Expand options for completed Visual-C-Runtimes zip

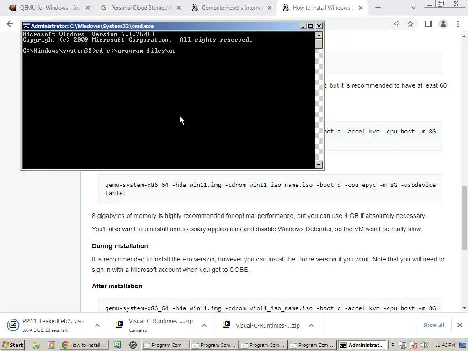pyautogui.click(x=311, y=325)
